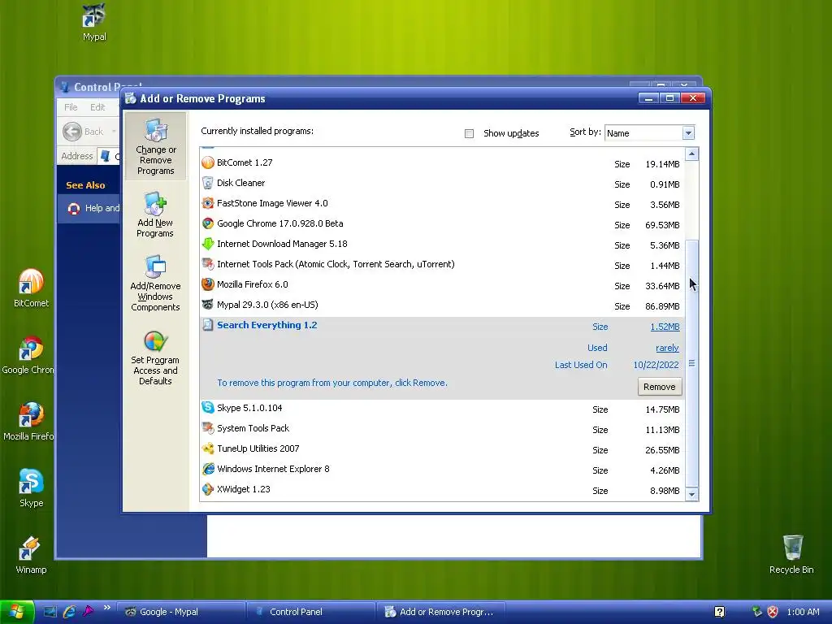Select Change or Remove Programs sidebar icon
Viewport: 832px width, 624px height.
155,146
